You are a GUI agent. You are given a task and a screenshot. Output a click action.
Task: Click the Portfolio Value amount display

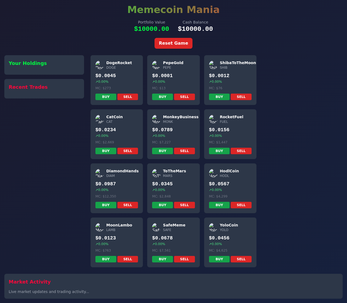point(151,28)
